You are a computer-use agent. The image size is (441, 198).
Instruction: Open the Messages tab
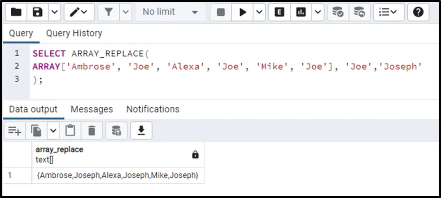[x=92, y=109]
